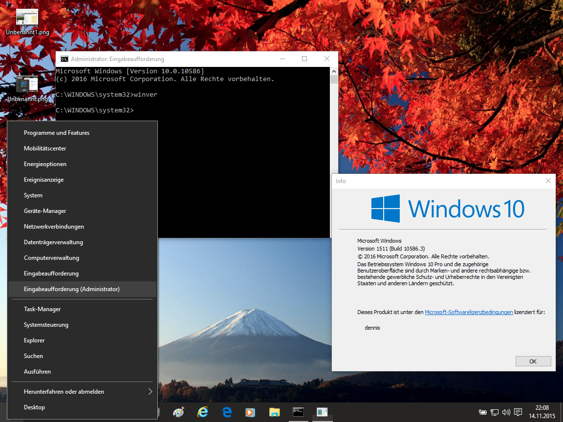The width and height of the screenshot is (563, 422).
Task: Confirm the Info dialog with OK
Action: (533, 361)
